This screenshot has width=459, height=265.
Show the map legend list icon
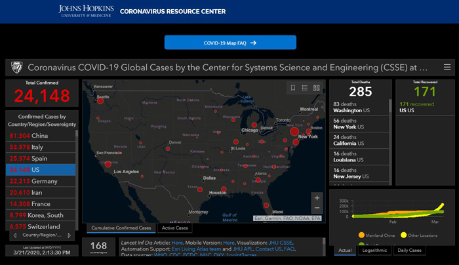coord(305,87)
